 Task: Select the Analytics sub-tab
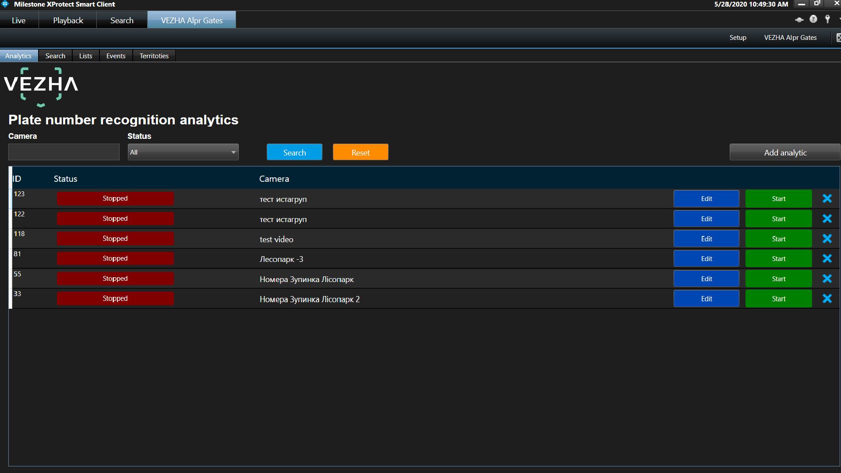(18, 56)
